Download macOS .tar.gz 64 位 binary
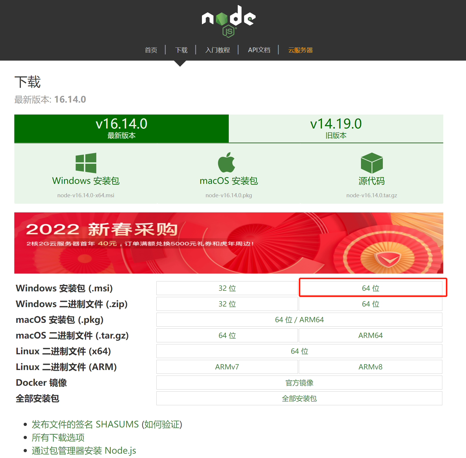Image resolution: width=466 pixels, height=458 pixels. (x=227, y=335)
